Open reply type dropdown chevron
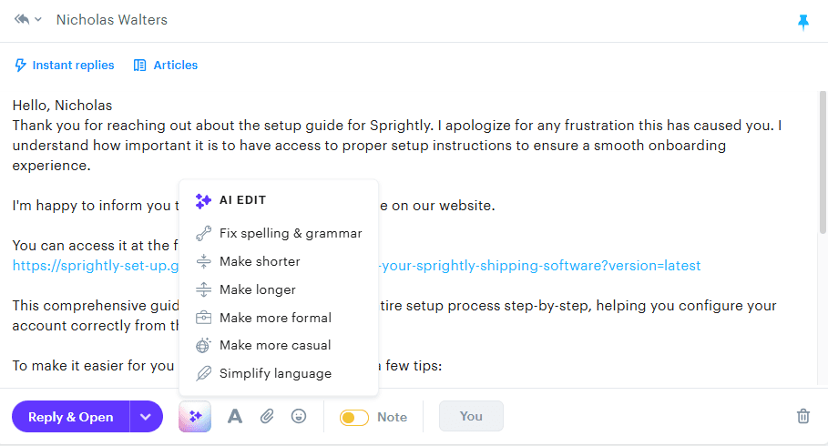The height and width of the screenshot is (446, 828). pos(38,20)
